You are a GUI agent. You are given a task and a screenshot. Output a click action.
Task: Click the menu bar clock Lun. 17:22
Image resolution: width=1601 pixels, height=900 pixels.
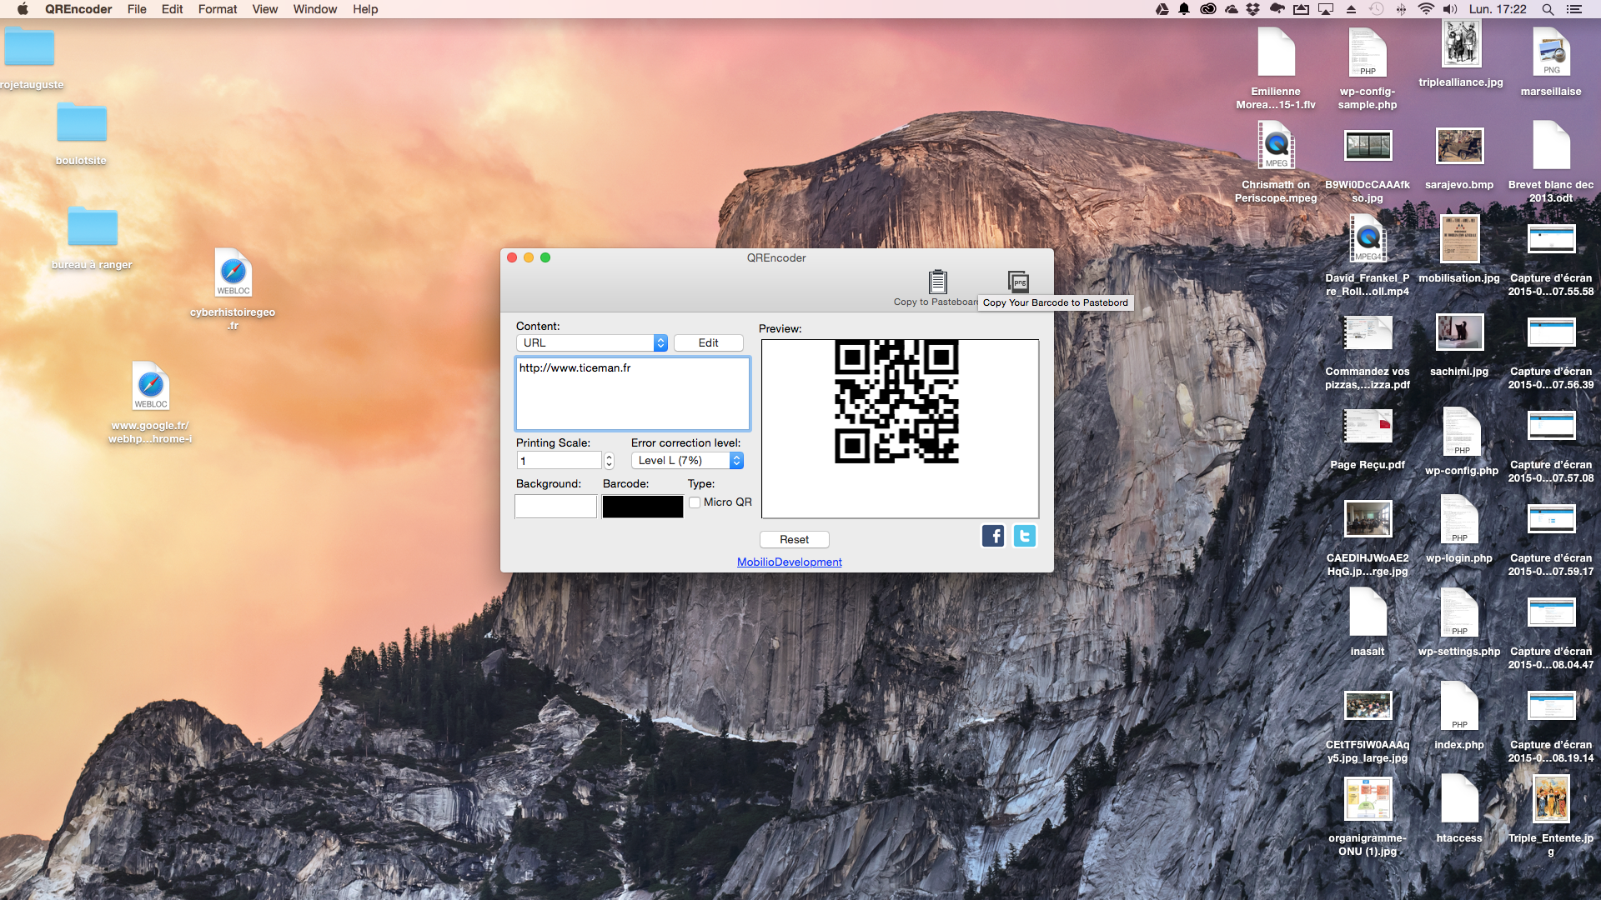point(1498,9)
